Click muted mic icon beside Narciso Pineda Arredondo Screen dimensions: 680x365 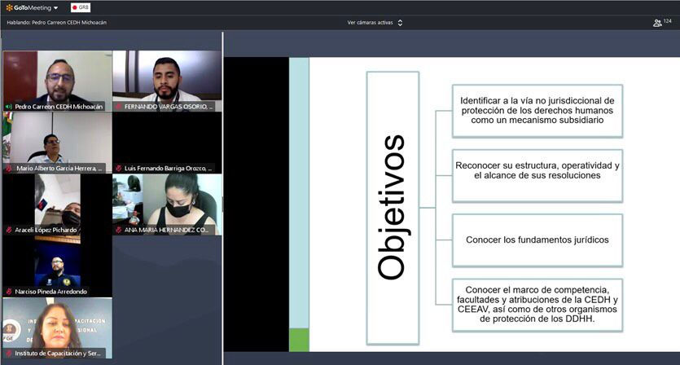(9, 291)
